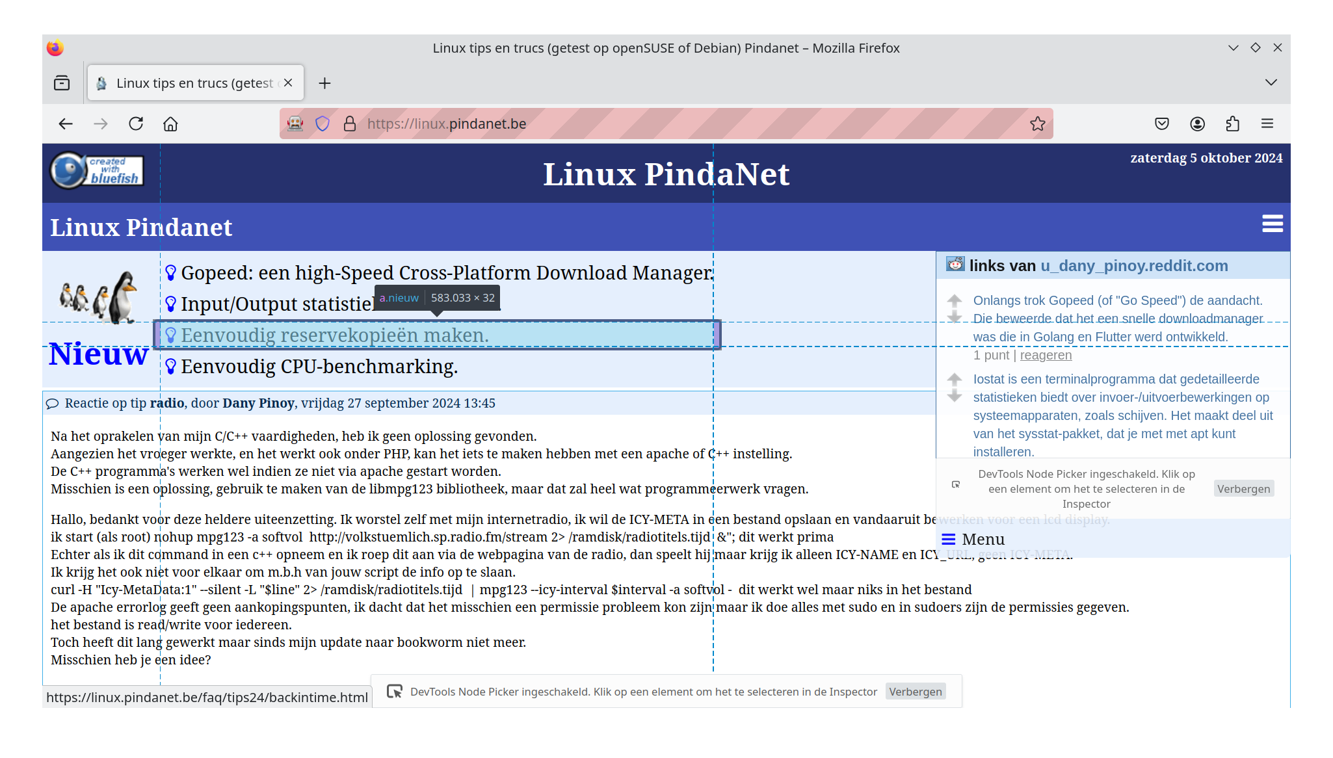Screen dimensions: 1333x758
Task: Open a new tab with plus button
Action: tap(324, 83)
